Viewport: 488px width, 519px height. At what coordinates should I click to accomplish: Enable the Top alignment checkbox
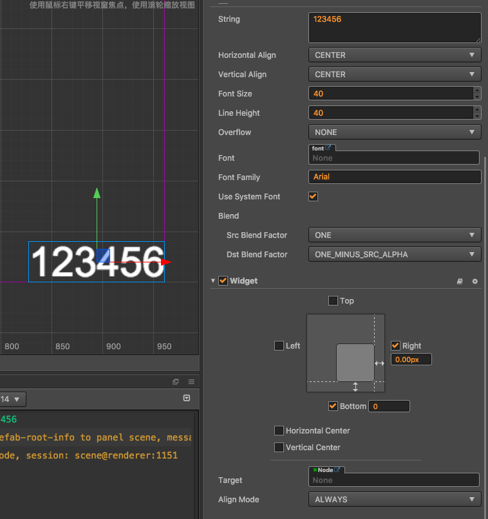(333, 300)
